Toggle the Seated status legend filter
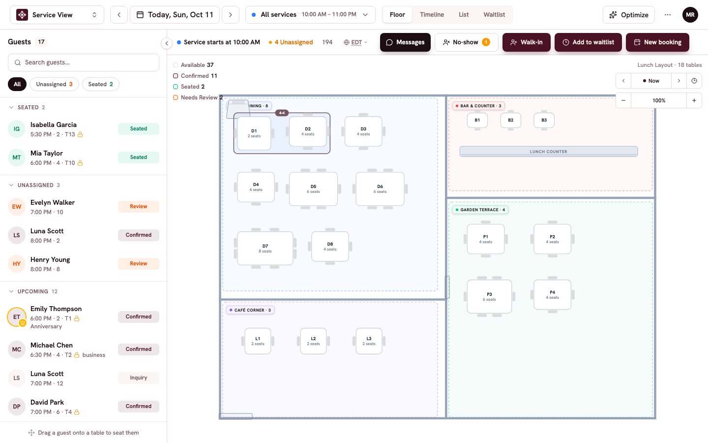708x443 pixels. [x=189, y=87]
